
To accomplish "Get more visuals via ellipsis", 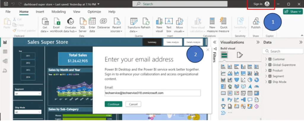I will coord(230,113).
